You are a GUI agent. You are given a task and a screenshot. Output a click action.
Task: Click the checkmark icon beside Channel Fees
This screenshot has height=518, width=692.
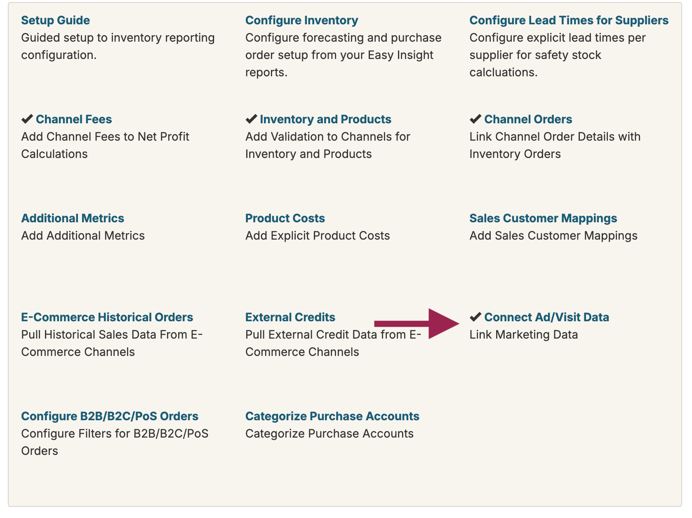click(27, 119)
